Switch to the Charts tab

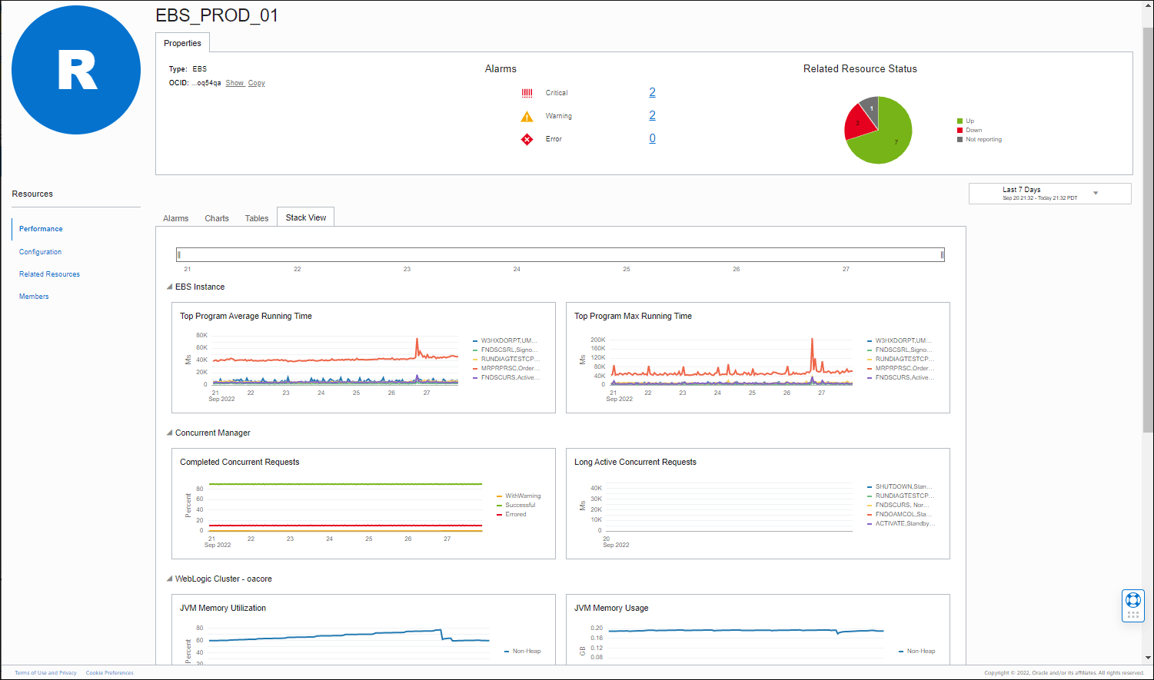point(216,218)
